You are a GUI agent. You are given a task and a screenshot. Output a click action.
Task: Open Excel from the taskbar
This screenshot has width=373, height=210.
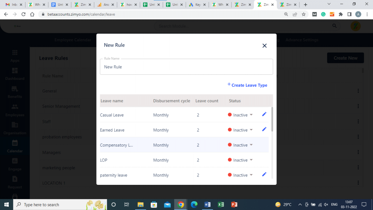pos(221,205)
